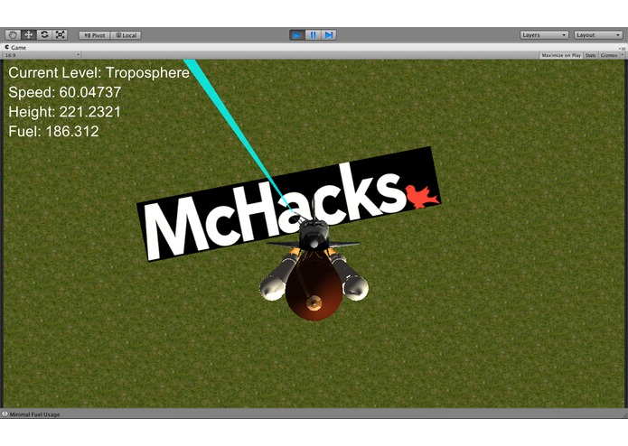Select the Game tab
This screenshot has width=628, height=446.
coord(15,47)
